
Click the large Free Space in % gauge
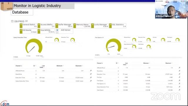tap(114, 45)
